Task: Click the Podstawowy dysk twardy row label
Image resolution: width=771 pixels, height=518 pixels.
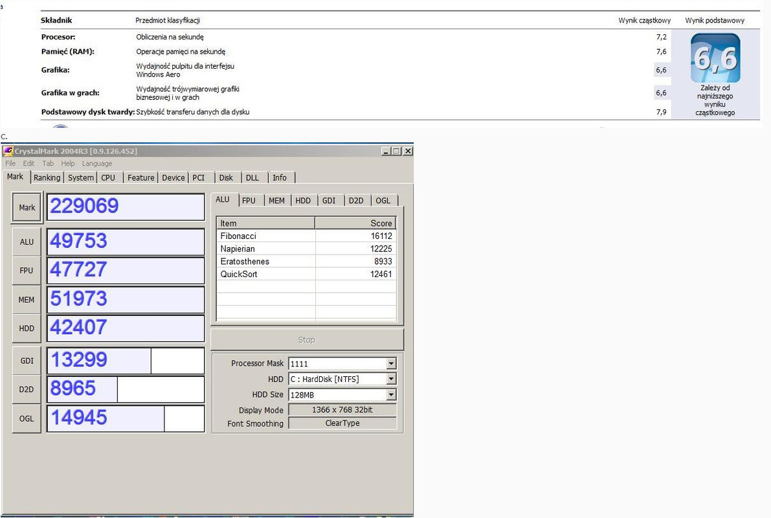Action: [x=88, y=112]
